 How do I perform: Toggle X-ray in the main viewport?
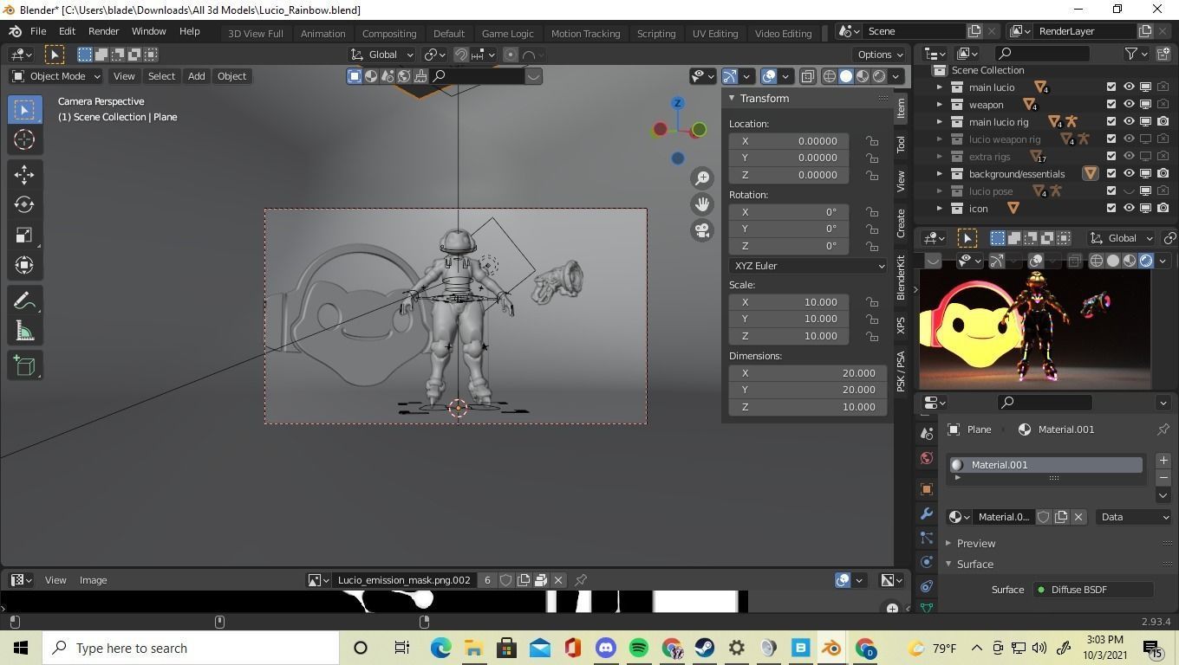tap(808, 76)
